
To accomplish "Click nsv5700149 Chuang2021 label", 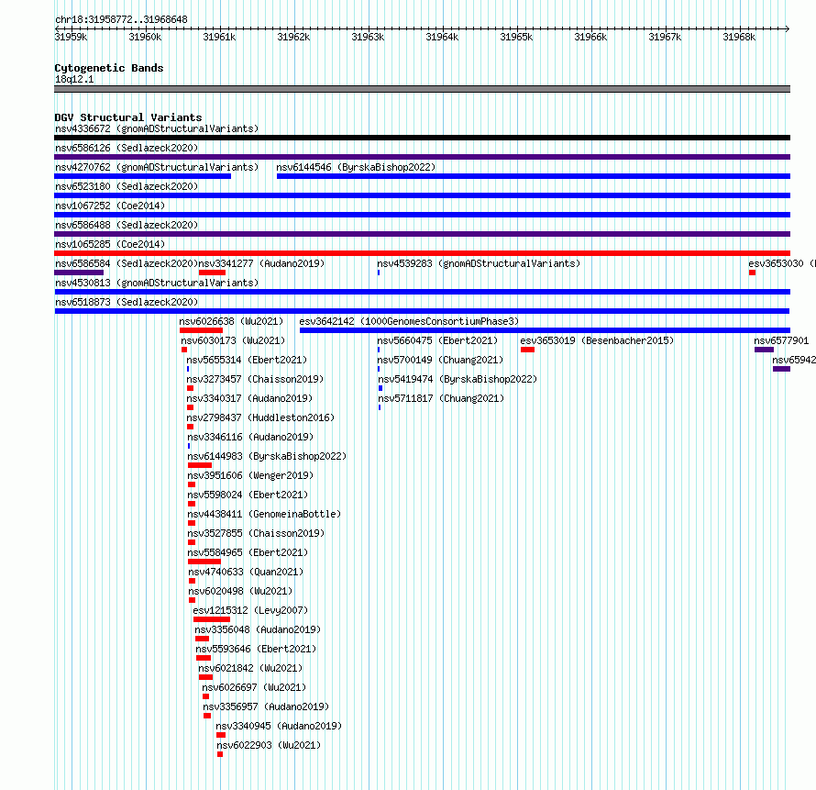I will (440, 360).
